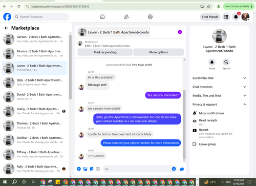Choose a GIF in composer
This screenshot has height=186, width=256.
point(98,169)
